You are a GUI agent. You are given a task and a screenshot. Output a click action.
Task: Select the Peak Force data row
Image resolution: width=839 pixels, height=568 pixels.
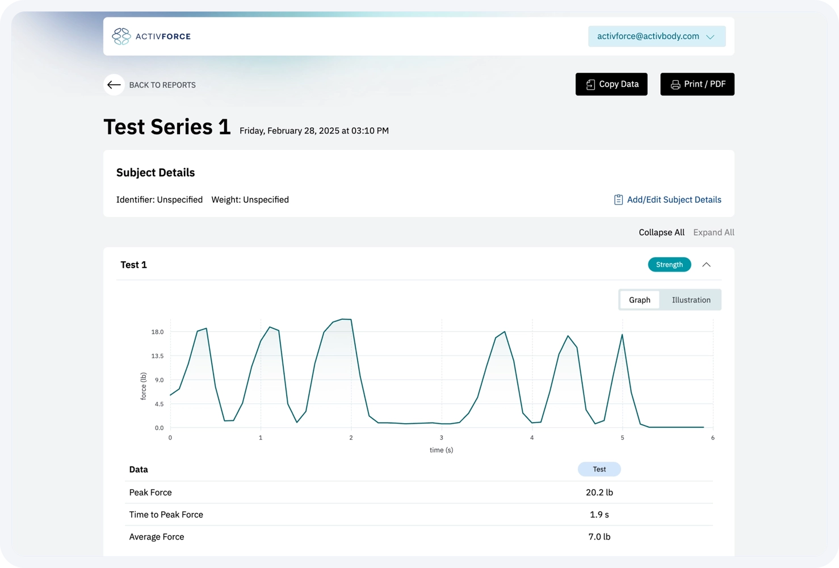click(418, 492)
